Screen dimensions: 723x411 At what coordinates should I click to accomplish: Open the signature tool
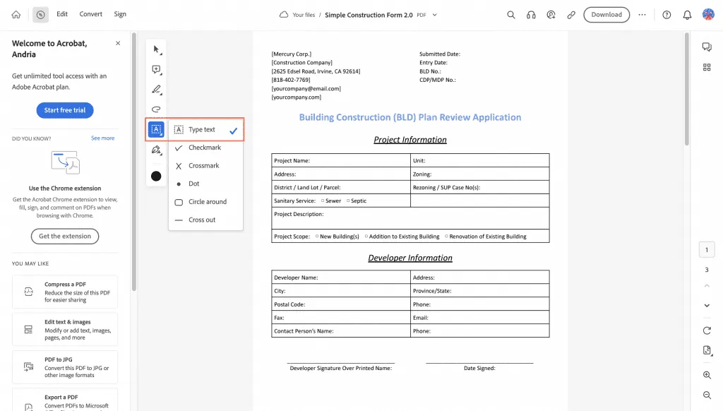156,150
